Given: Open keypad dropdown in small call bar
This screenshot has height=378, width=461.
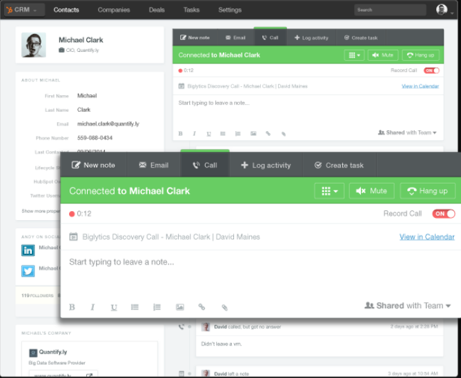Looking at the screenshot, I should 354,55.
